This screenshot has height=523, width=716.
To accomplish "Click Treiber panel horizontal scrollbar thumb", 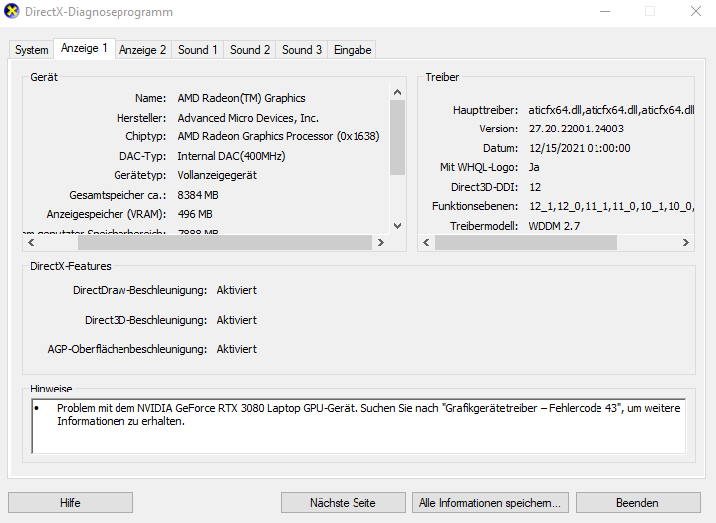I will pyautogui.click(x=526, y=242).
